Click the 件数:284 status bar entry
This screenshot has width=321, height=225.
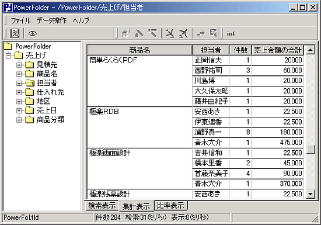click(109, 217)
